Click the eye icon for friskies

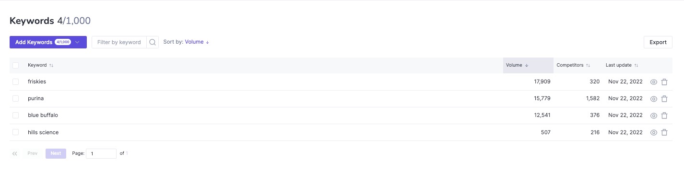[653, 82]
